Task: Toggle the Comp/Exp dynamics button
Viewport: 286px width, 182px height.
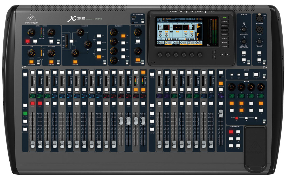Action: (51, 62)
